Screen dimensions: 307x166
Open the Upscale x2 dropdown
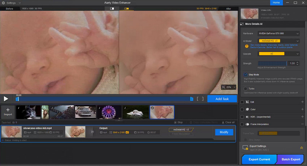[x=279, y=54]
